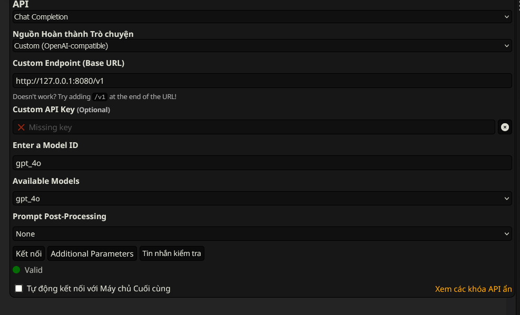Click the Model ID text field
This screenshot has width=520, height=315.
(x=262, y=163)
